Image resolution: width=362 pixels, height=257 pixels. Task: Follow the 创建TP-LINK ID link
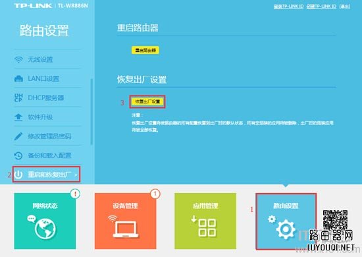pyautogui.click(x=321, y=7)
